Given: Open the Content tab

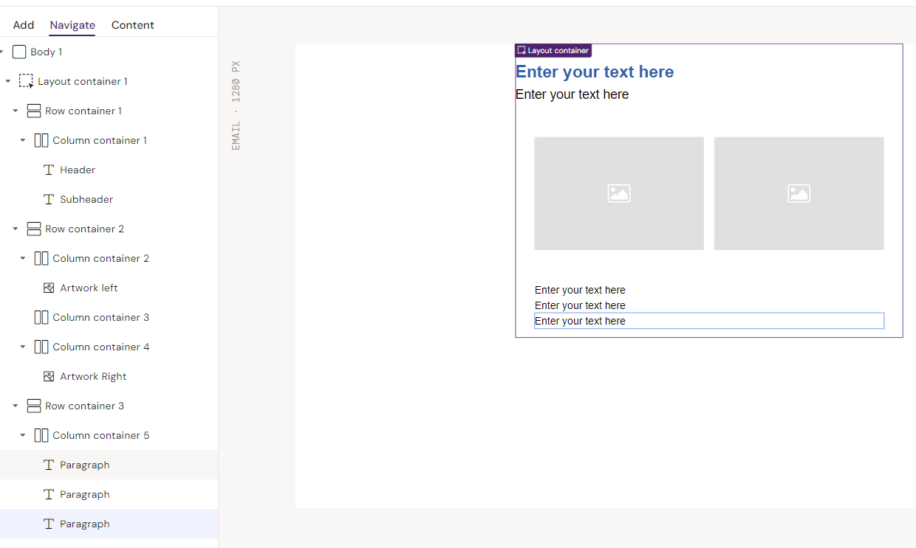Looking at the screenshot, I should [132, 25].
